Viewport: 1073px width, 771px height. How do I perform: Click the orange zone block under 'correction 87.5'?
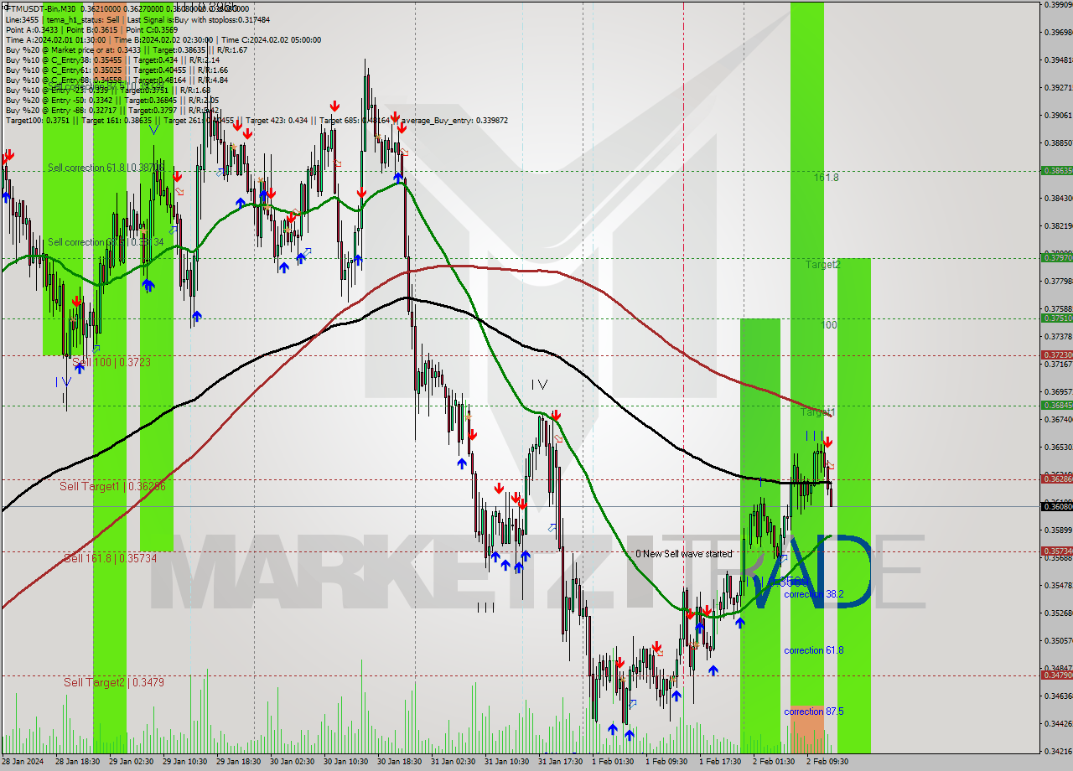pyautogui.click(x=807, y=729)
